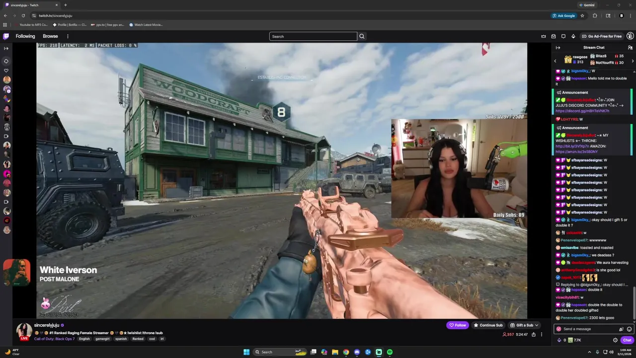Select the English tag

point(84,339)
